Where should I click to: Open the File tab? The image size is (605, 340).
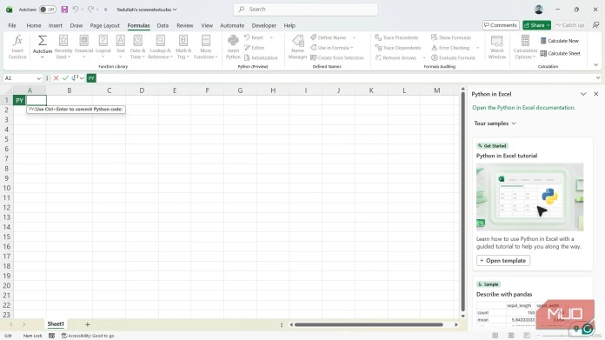point(12,25)
